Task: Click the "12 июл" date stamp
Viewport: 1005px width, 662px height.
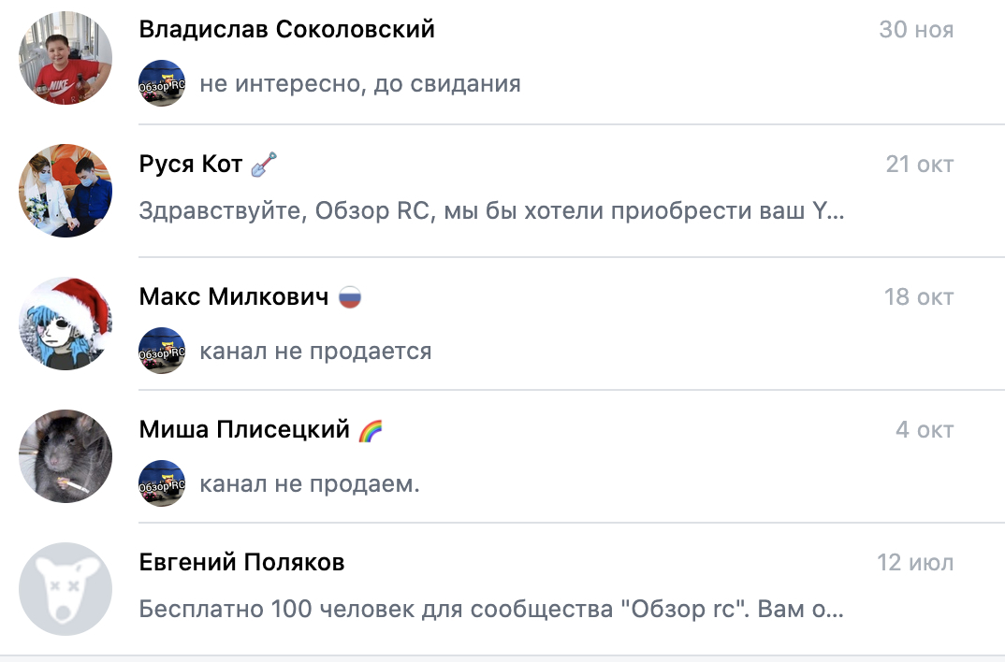Action: tap(915, 563)
